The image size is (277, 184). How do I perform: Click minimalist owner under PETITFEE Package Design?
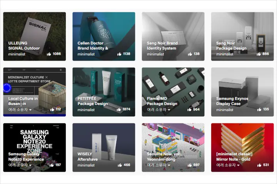click(86, 110)
